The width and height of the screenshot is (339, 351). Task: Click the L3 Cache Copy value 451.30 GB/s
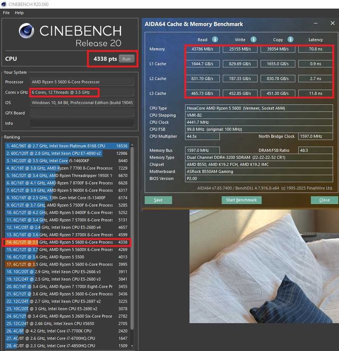coord(278,93)
